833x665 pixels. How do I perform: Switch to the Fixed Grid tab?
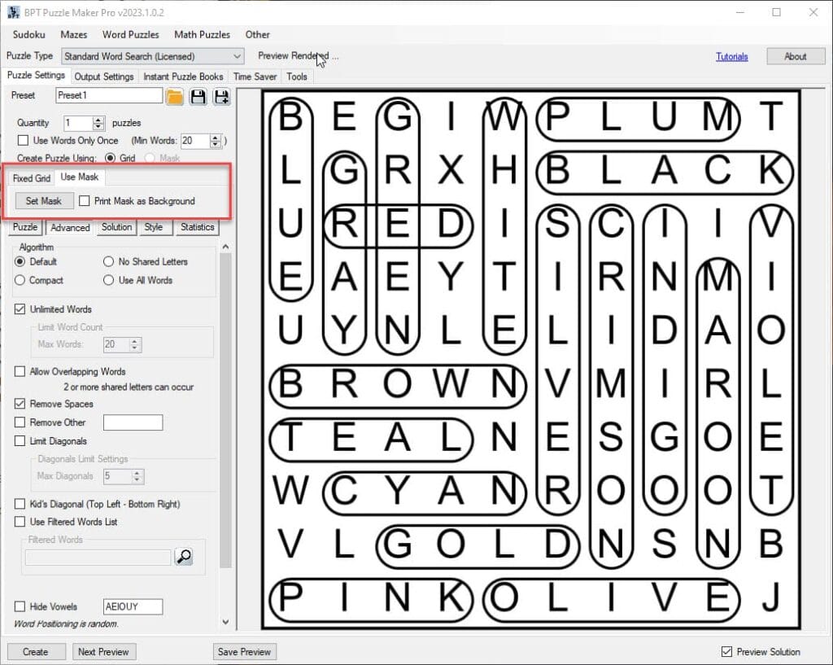coord(32,178)
